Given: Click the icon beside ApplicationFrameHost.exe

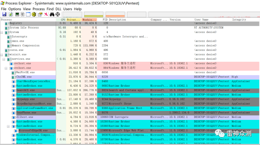Looking at the screenshot, I should 14,109.
